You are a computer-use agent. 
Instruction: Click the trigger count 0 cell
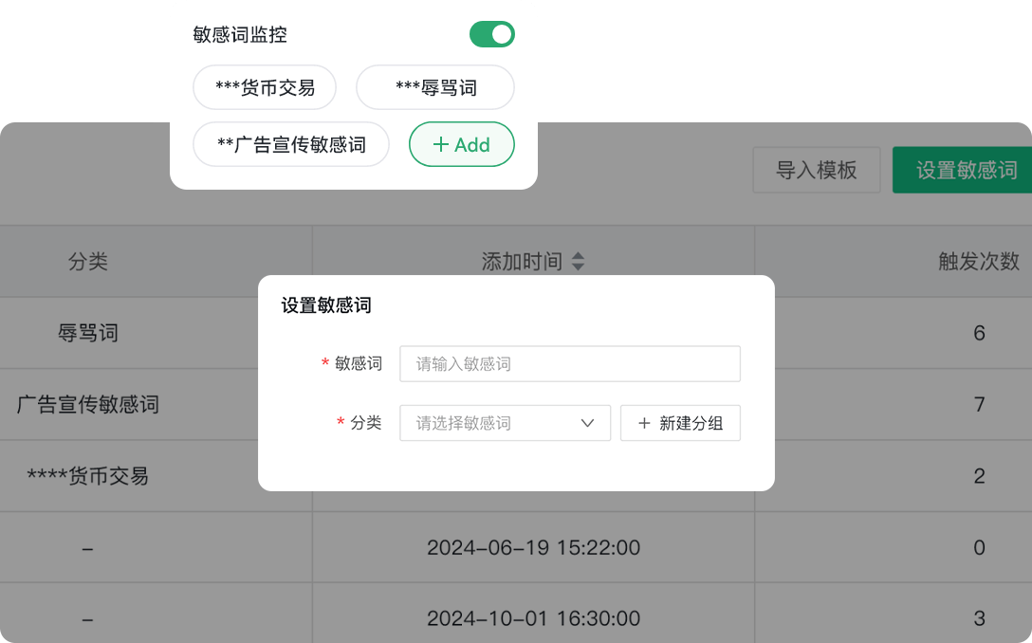(x=979, y=547)
